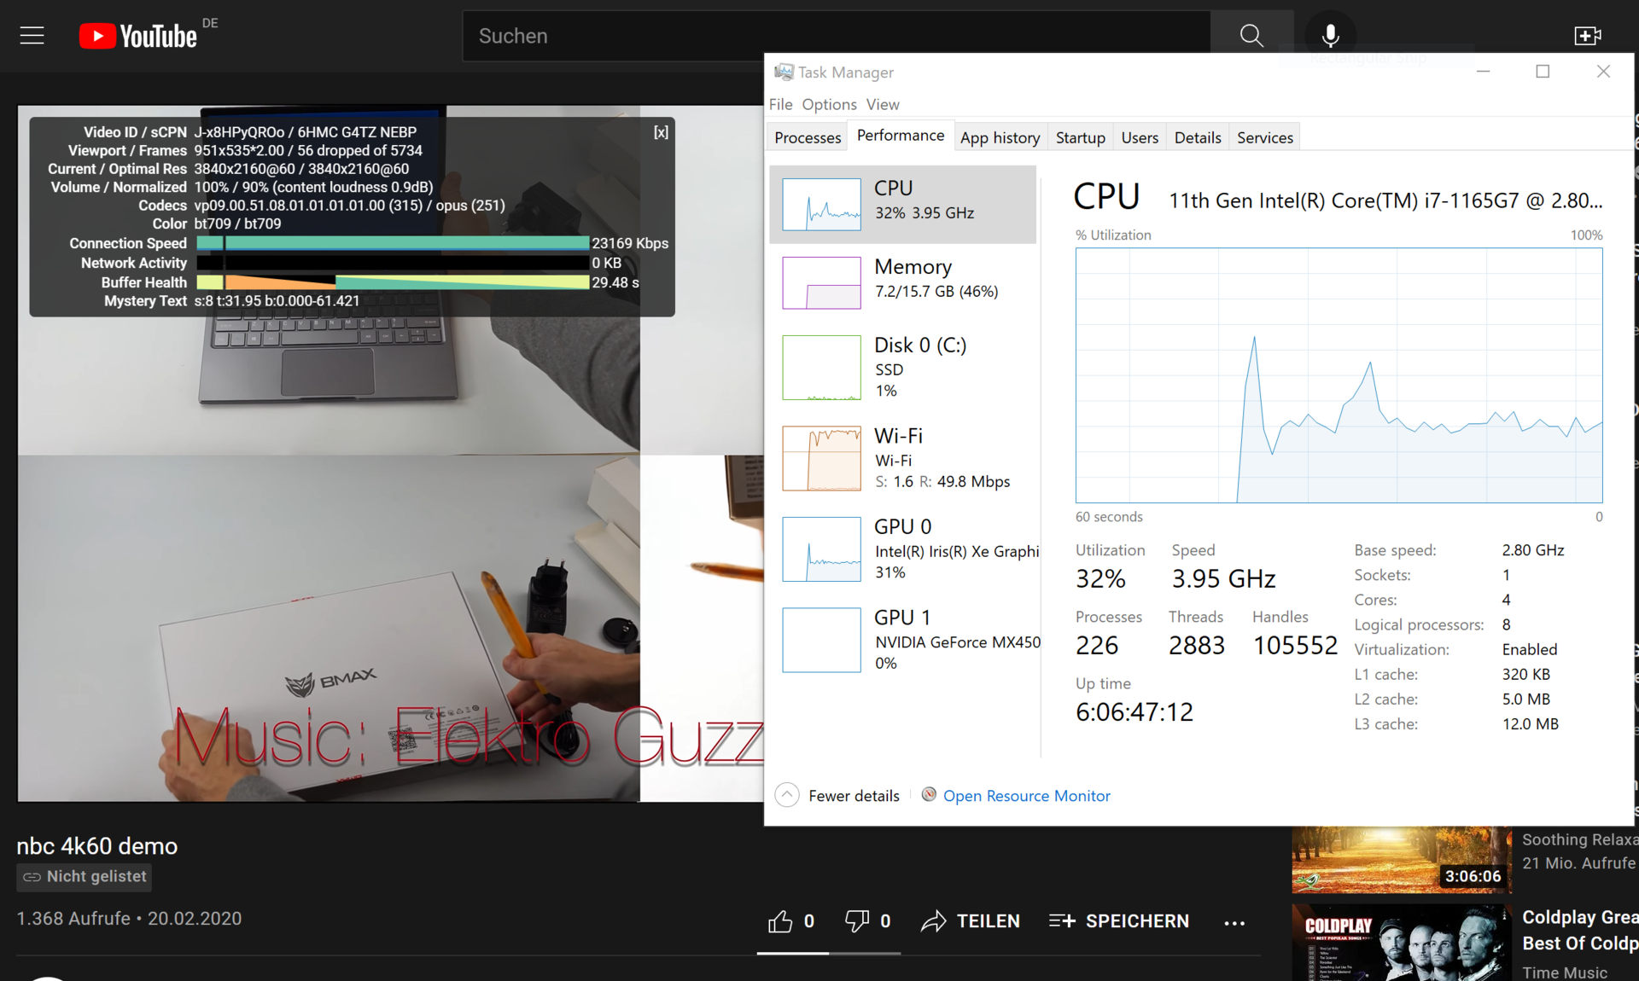Click the 11th Gen Intel Core processor name
1639x981 pixels.
1385,200
